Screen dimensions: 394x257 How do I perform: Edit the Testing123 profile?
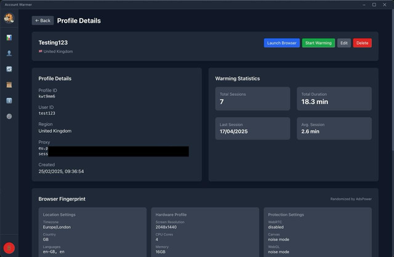coord(344,43)
